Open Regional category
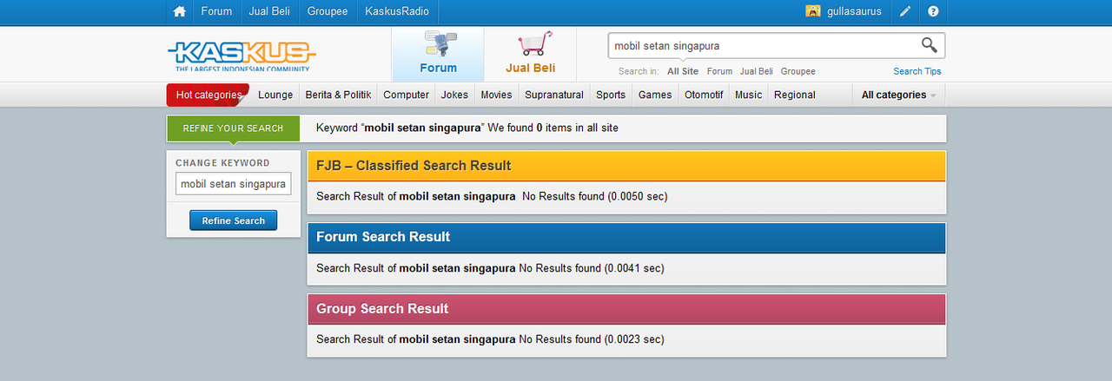The width and height of the screenshot is (1112, 381). (x=794, y=95)
